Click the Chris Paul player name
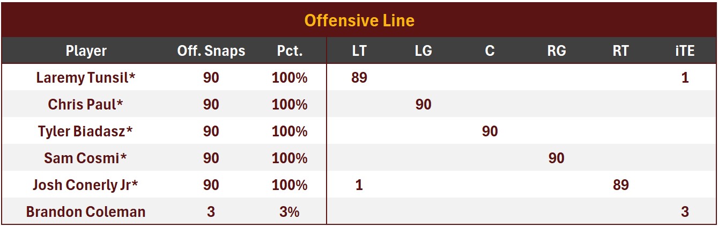Viewport: 718px width, 226px height. point(86,105)
